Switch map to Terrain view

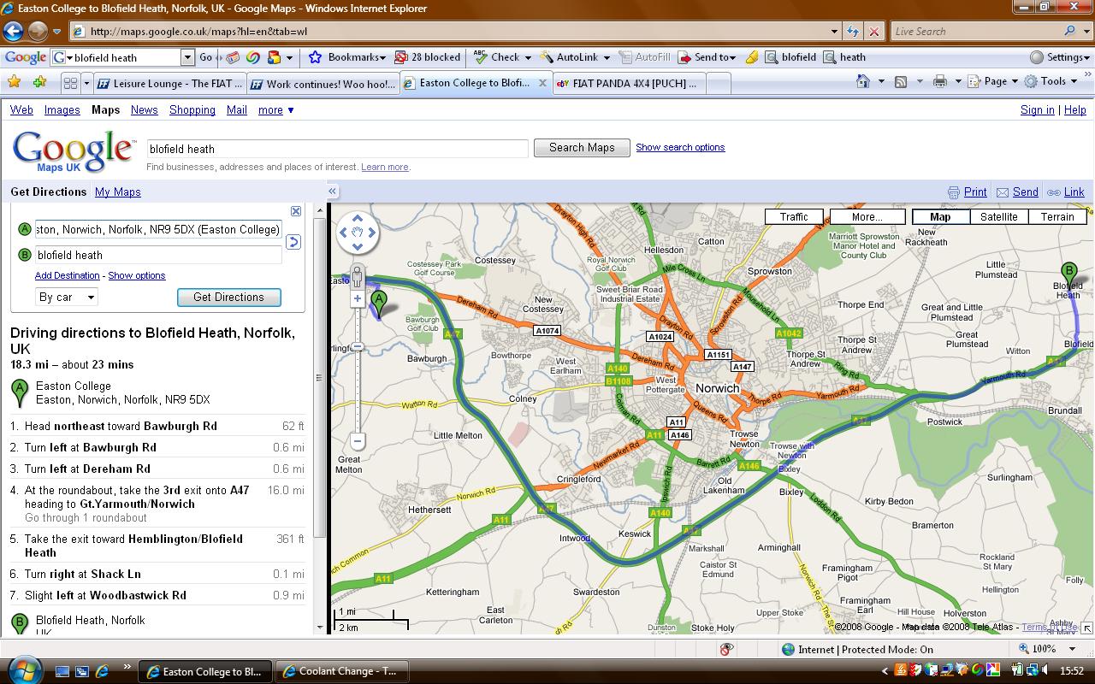[x=1057, y=216]
